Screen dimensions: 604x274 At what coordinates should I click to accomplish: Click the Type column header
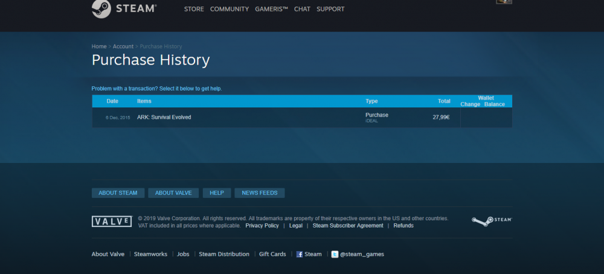[371, 101]
